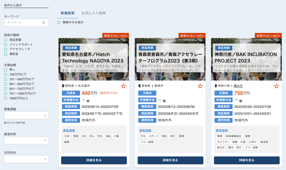Click the 名古屋市 breadcrumb text

84,86
